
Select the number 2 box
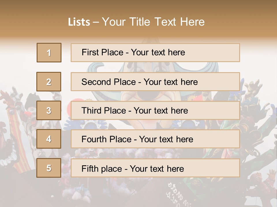[x=49, y=82]
